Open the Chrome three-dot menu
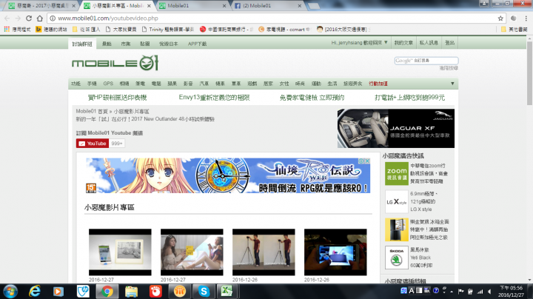Viewport: 533px width, 299px height. [526, 19]
